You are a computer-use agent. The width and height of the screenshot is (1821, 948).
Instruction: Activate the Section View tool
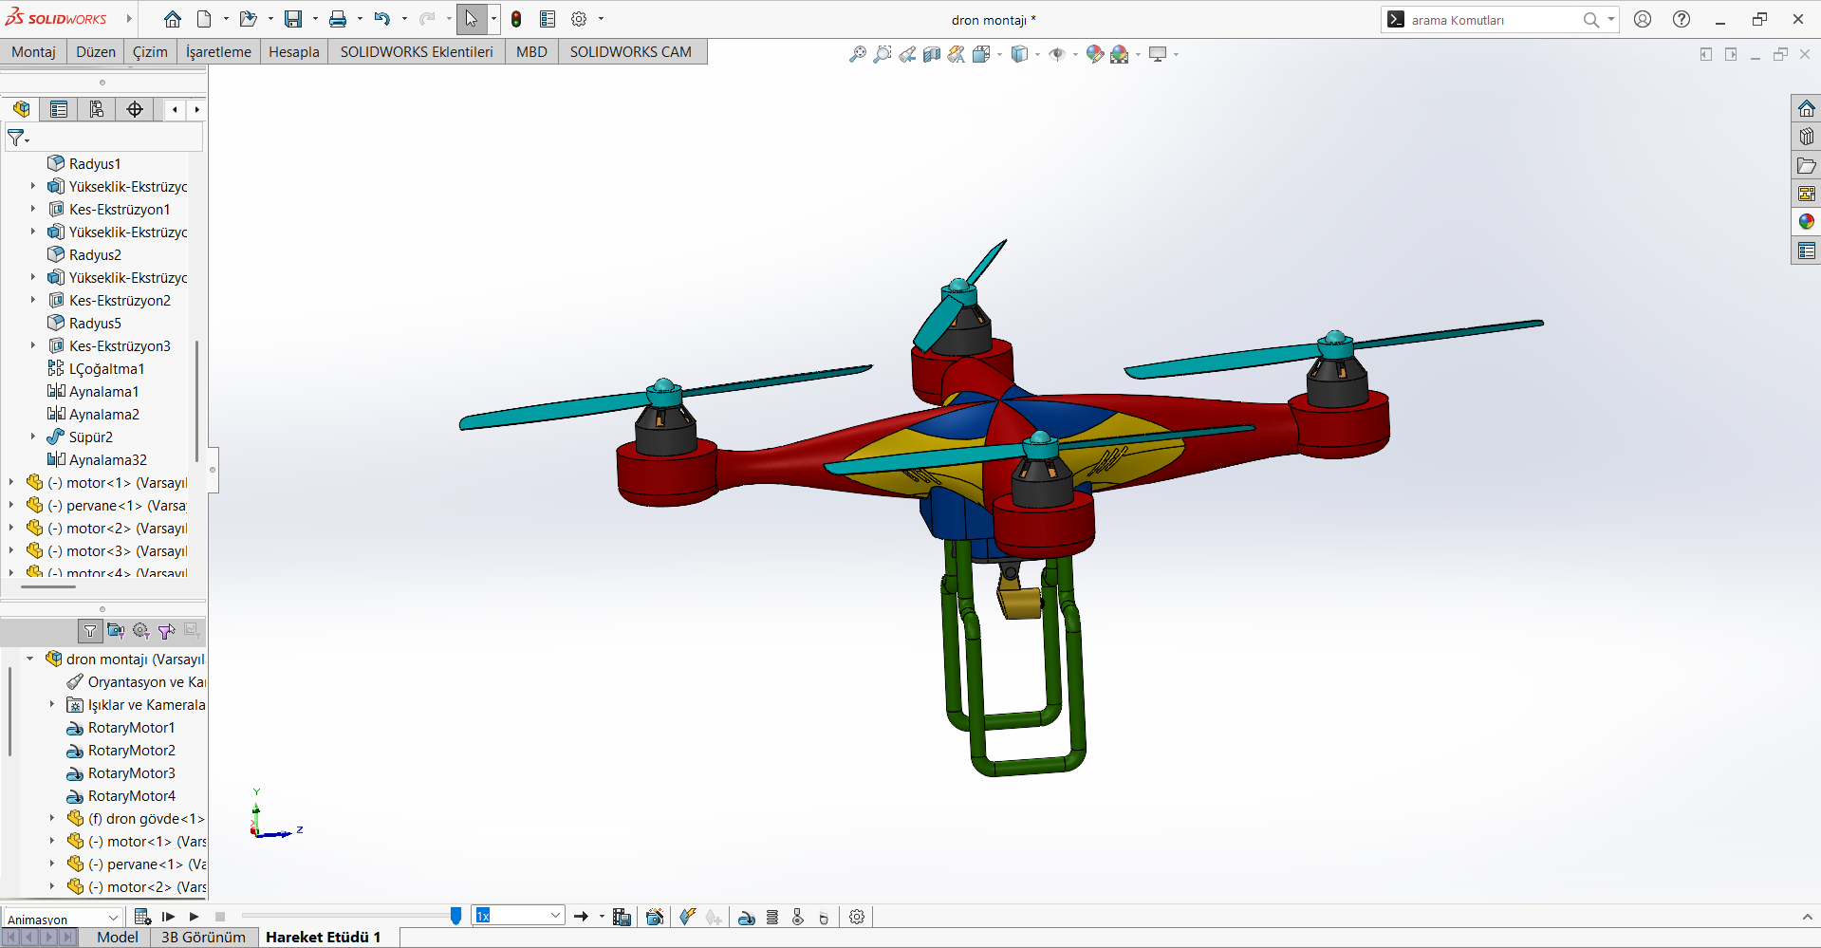click(x=932, y=54)
